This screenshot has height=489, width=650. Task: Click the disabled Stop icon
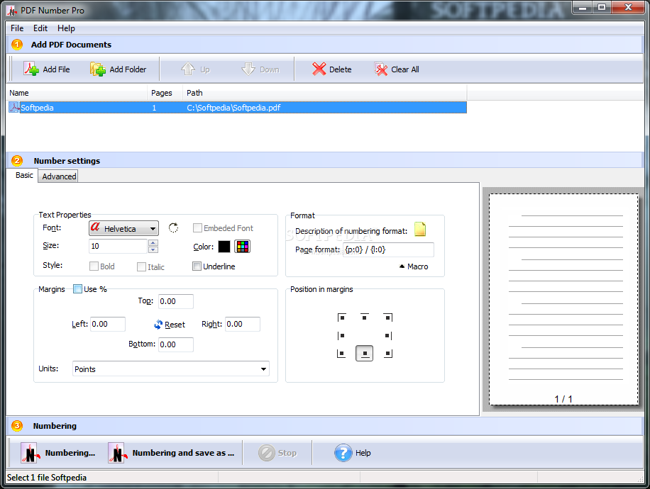[x=267, y=453]
